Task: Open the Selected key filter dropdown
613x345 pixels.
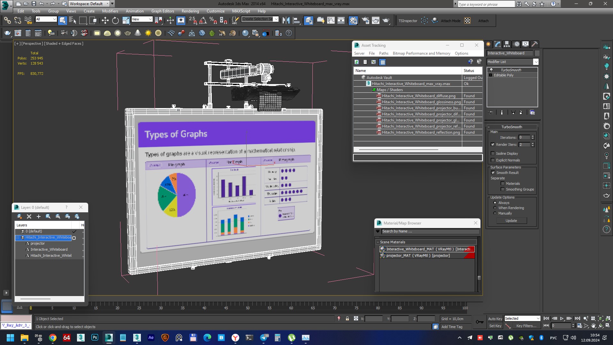Action: pyautogui.click(x=522, y=318)
